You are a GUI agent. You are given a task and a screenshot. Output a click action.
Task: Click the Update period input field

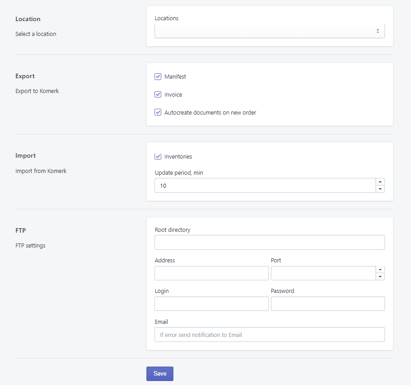point(265,186)
